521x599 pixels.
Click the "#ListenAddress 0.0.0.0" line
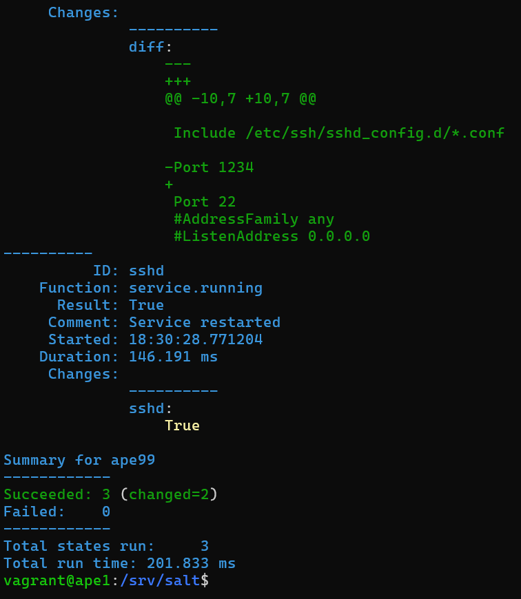click(x=272, y=236)
